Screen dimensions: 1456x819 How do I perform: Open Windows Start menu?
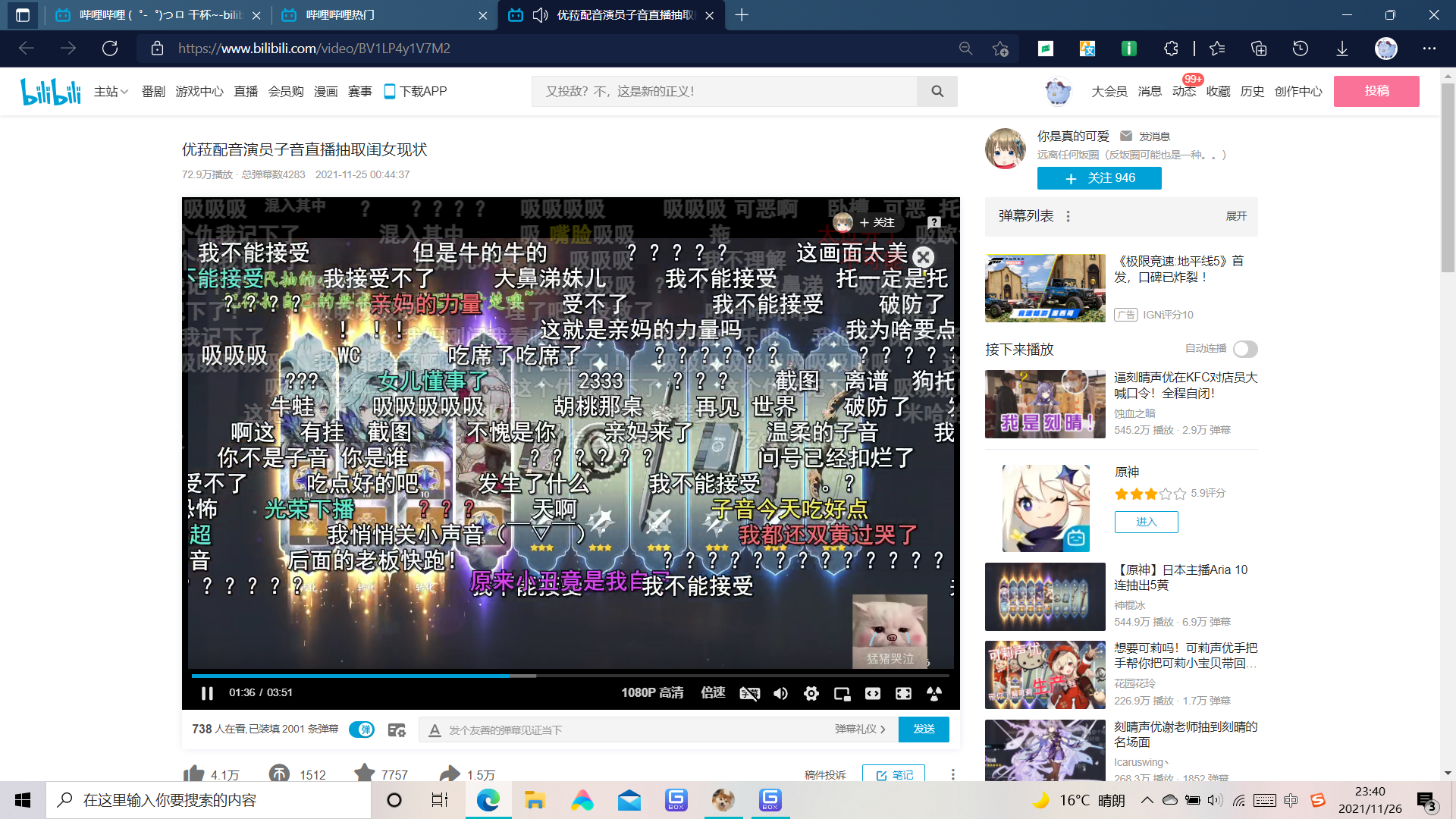tap(23, 800)
